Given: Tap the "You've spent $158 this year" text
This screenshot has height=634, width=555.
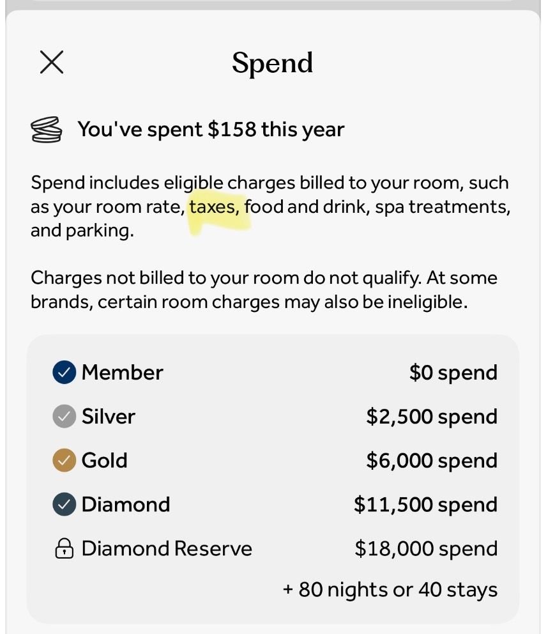Looking at the screenshot, I should [211, 130].
